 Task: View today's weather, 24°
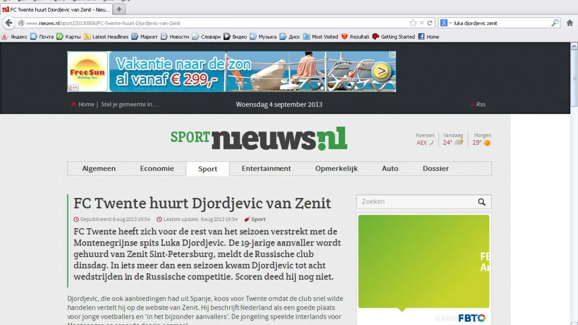pyautogui.click(x=453, y=143)
